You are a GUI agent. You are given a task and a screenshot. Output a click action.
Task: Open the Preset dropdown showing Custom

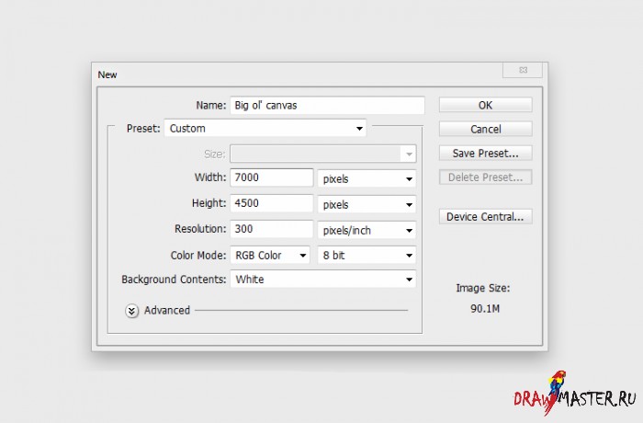265,128
